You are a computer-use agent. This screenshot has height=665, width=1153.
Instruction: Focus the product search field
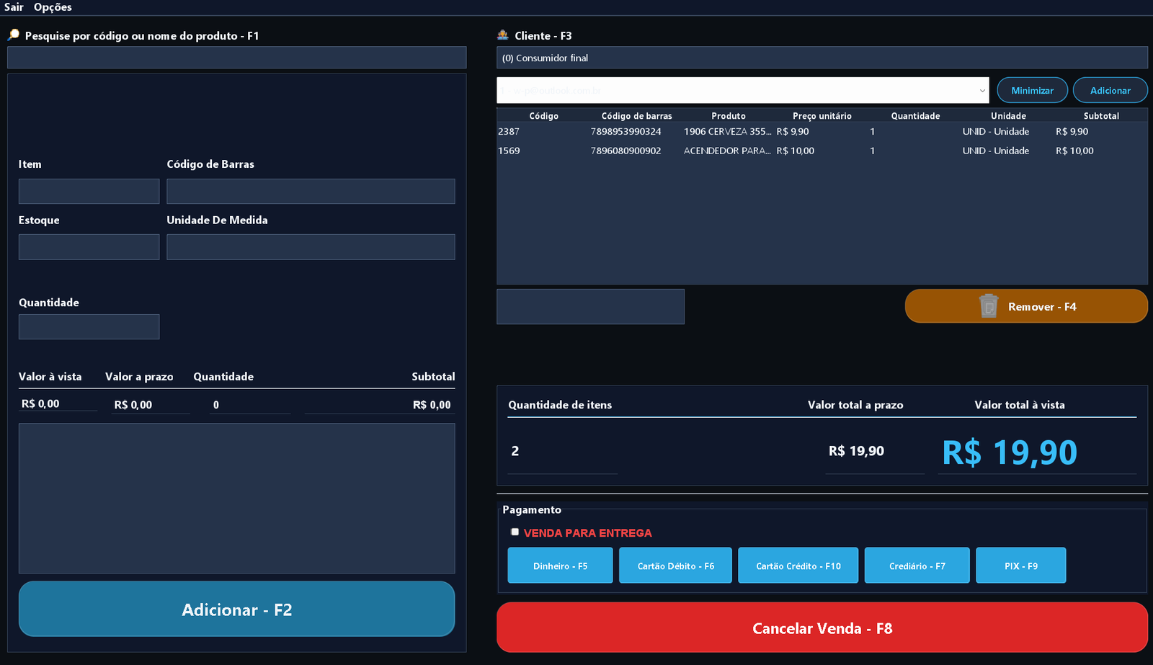tap(236, 58)
